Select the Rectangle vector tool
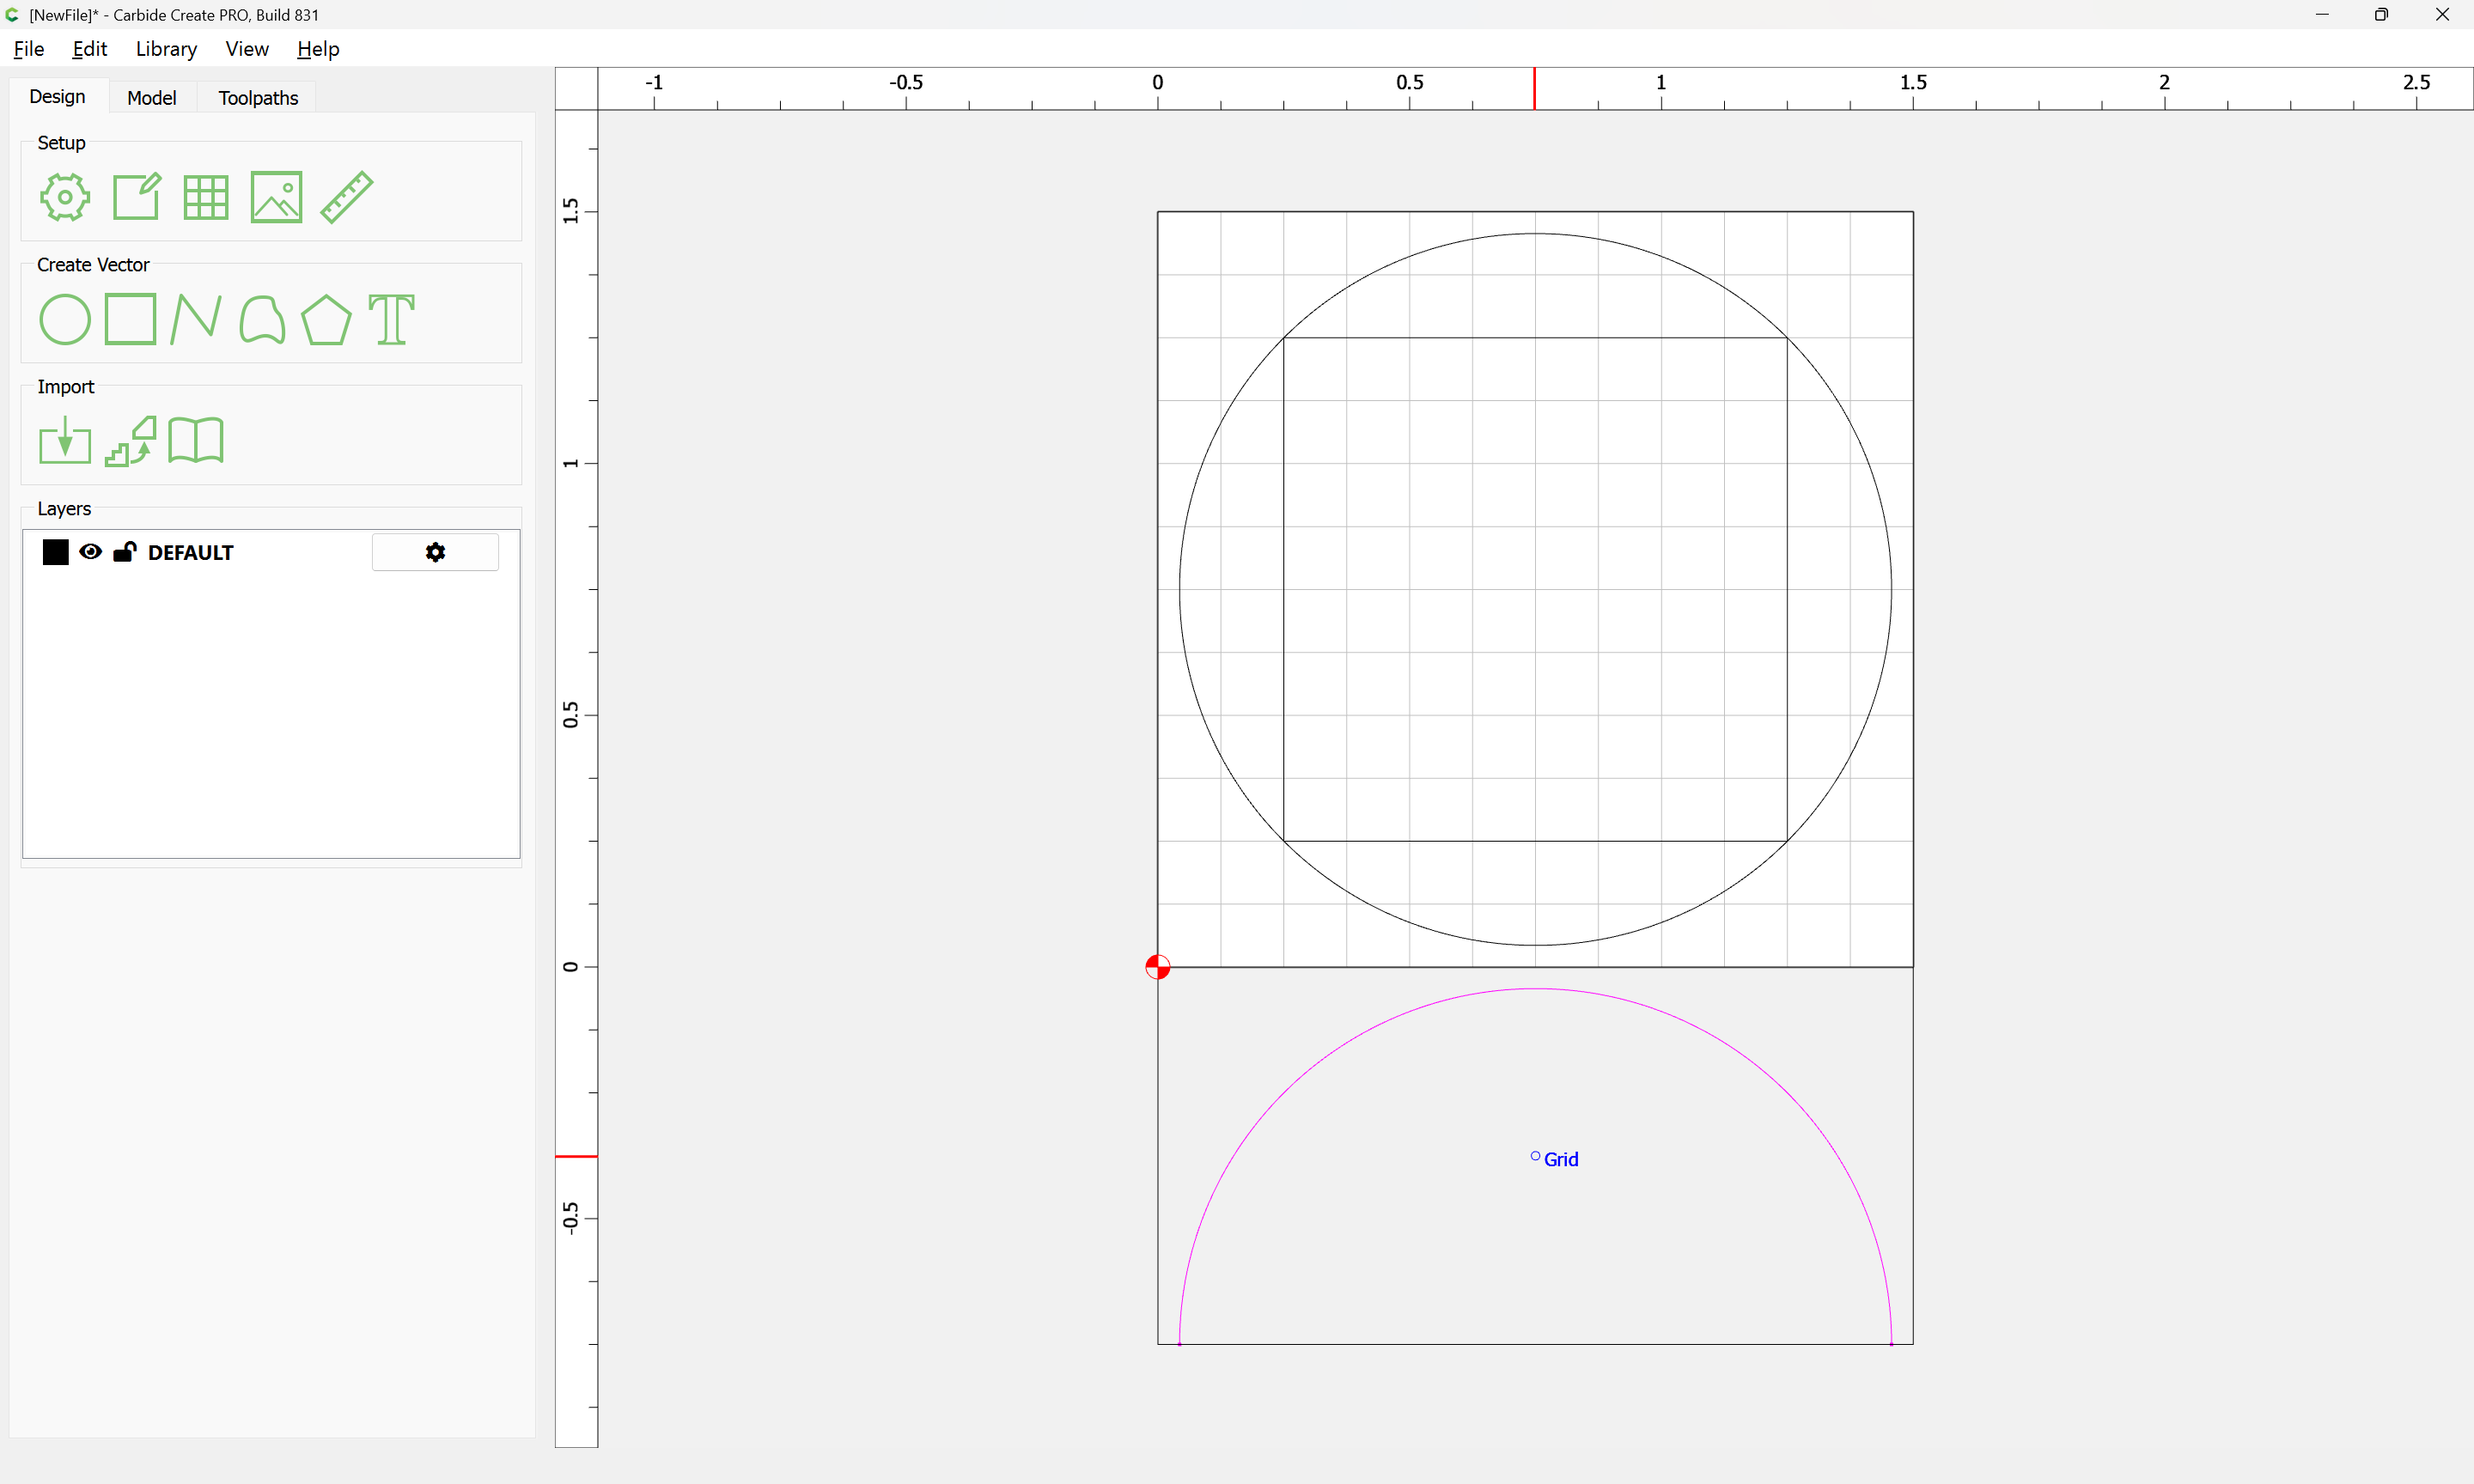 click(x=130, y=320)
